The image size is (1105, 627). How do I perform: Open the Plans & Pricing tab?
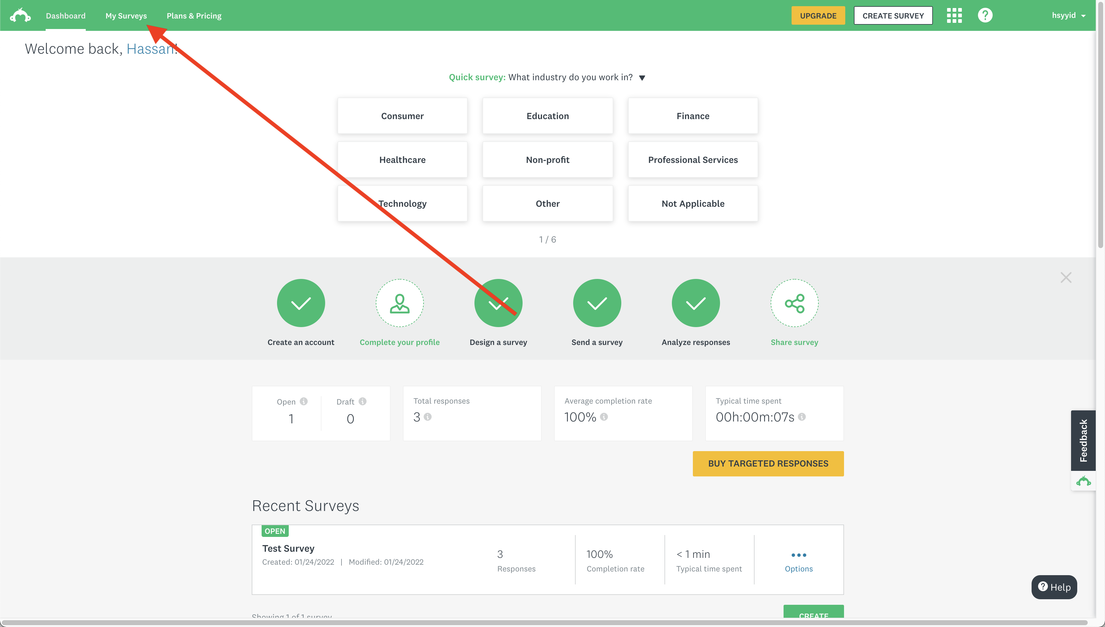[194, 16]
